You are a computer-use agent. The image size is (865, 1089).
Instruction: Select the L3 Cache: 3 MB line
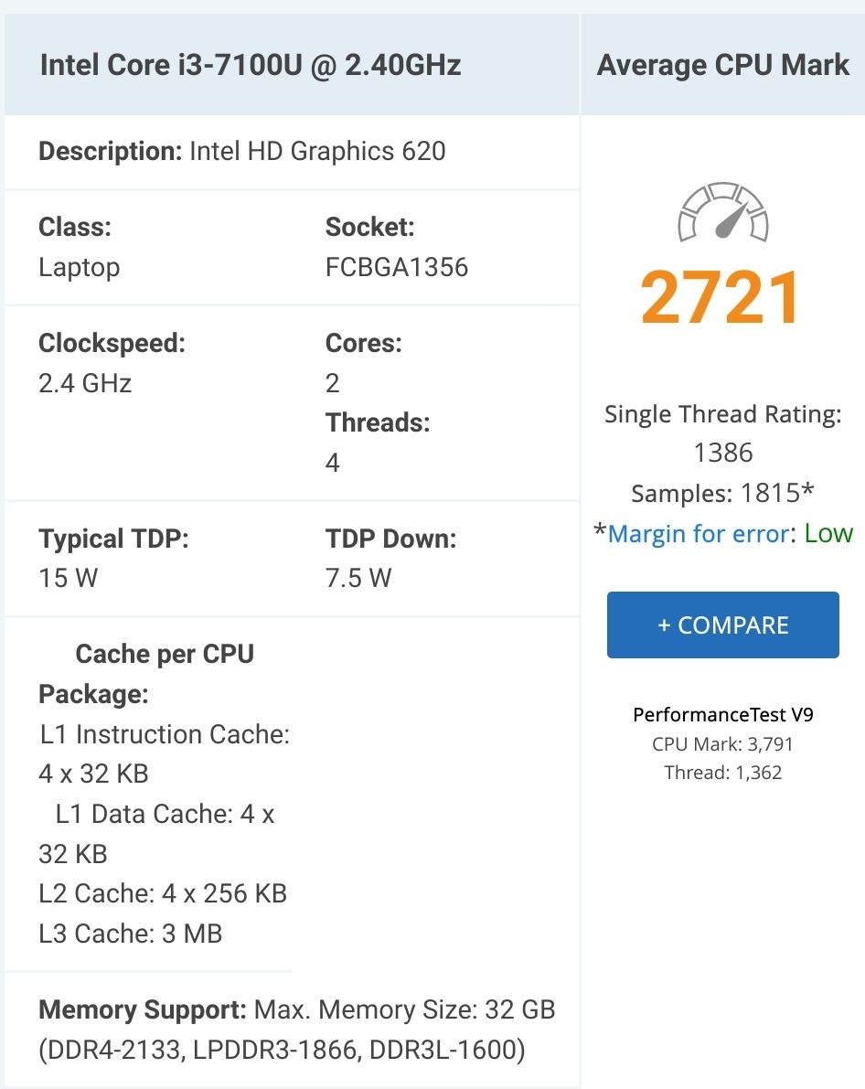pos(131,934)
